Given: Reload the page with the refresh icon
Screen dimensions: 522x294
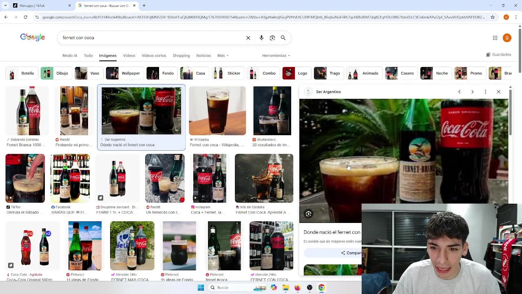Looking at the screenshot, I should click(25, 17).
